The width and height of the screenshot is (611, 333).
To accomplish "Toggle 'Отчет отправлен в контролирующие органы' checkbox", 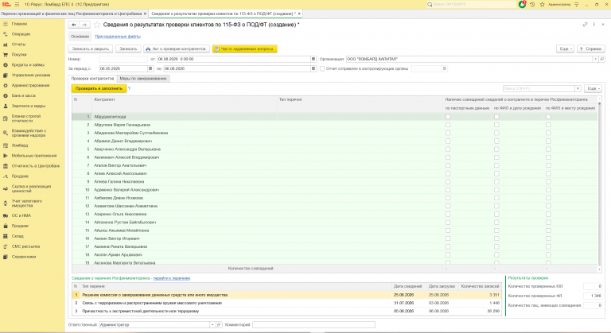I will click(322, 68).
